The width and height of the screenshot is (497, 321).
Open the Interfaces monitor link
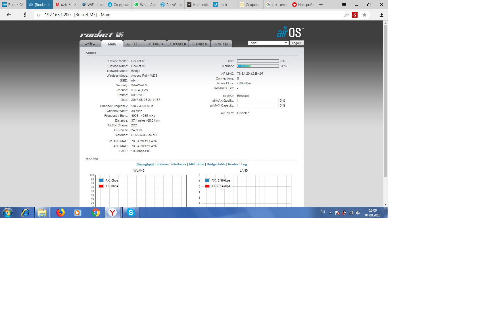coord(179,164)
